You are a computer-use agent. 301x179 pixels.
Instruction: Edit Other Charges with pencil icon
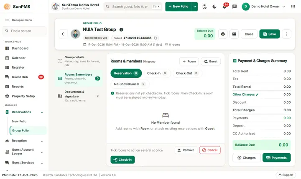click(257, 94)
